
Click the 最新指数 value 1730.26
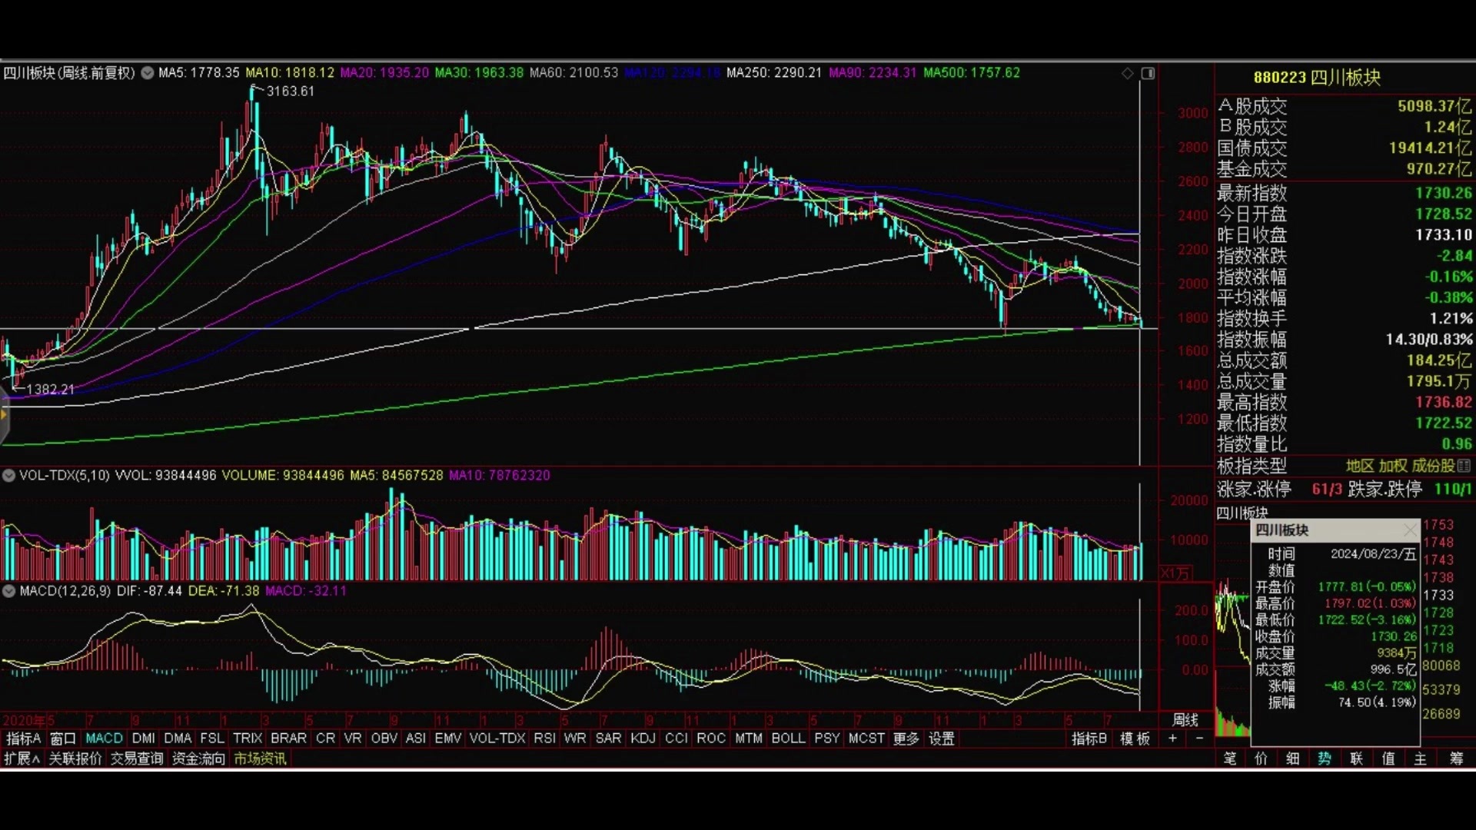1444,193
